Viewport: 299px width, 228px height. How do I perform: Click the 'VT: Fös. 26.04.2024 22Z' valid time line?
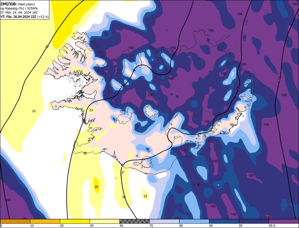(25, 17)
